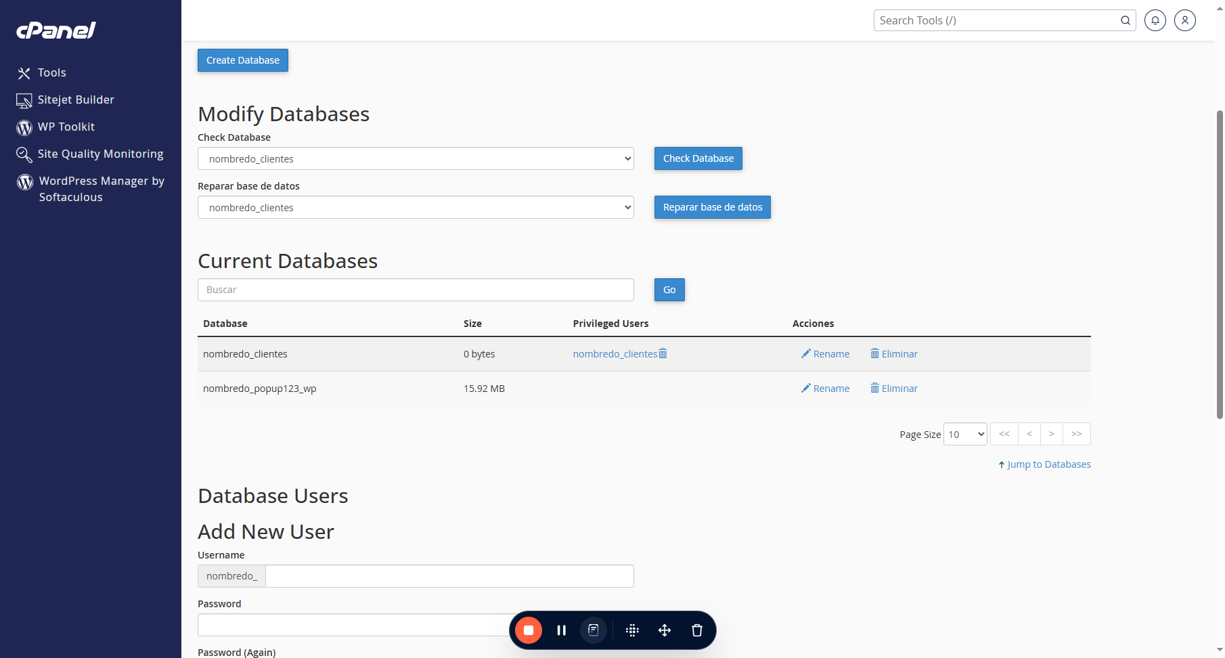Click the recorder move arrows icon

tap(665, 630)
